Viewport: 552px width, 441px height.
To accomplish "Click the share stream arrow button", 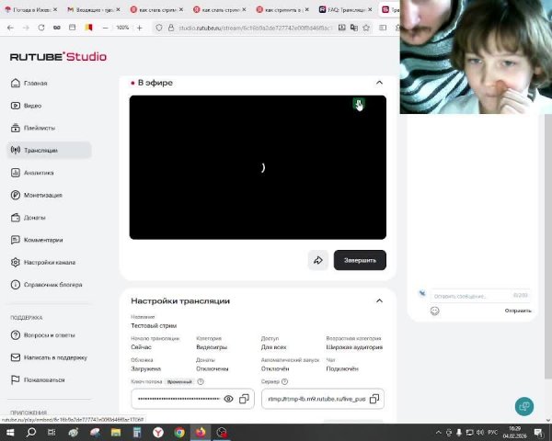I will point(318,260).
